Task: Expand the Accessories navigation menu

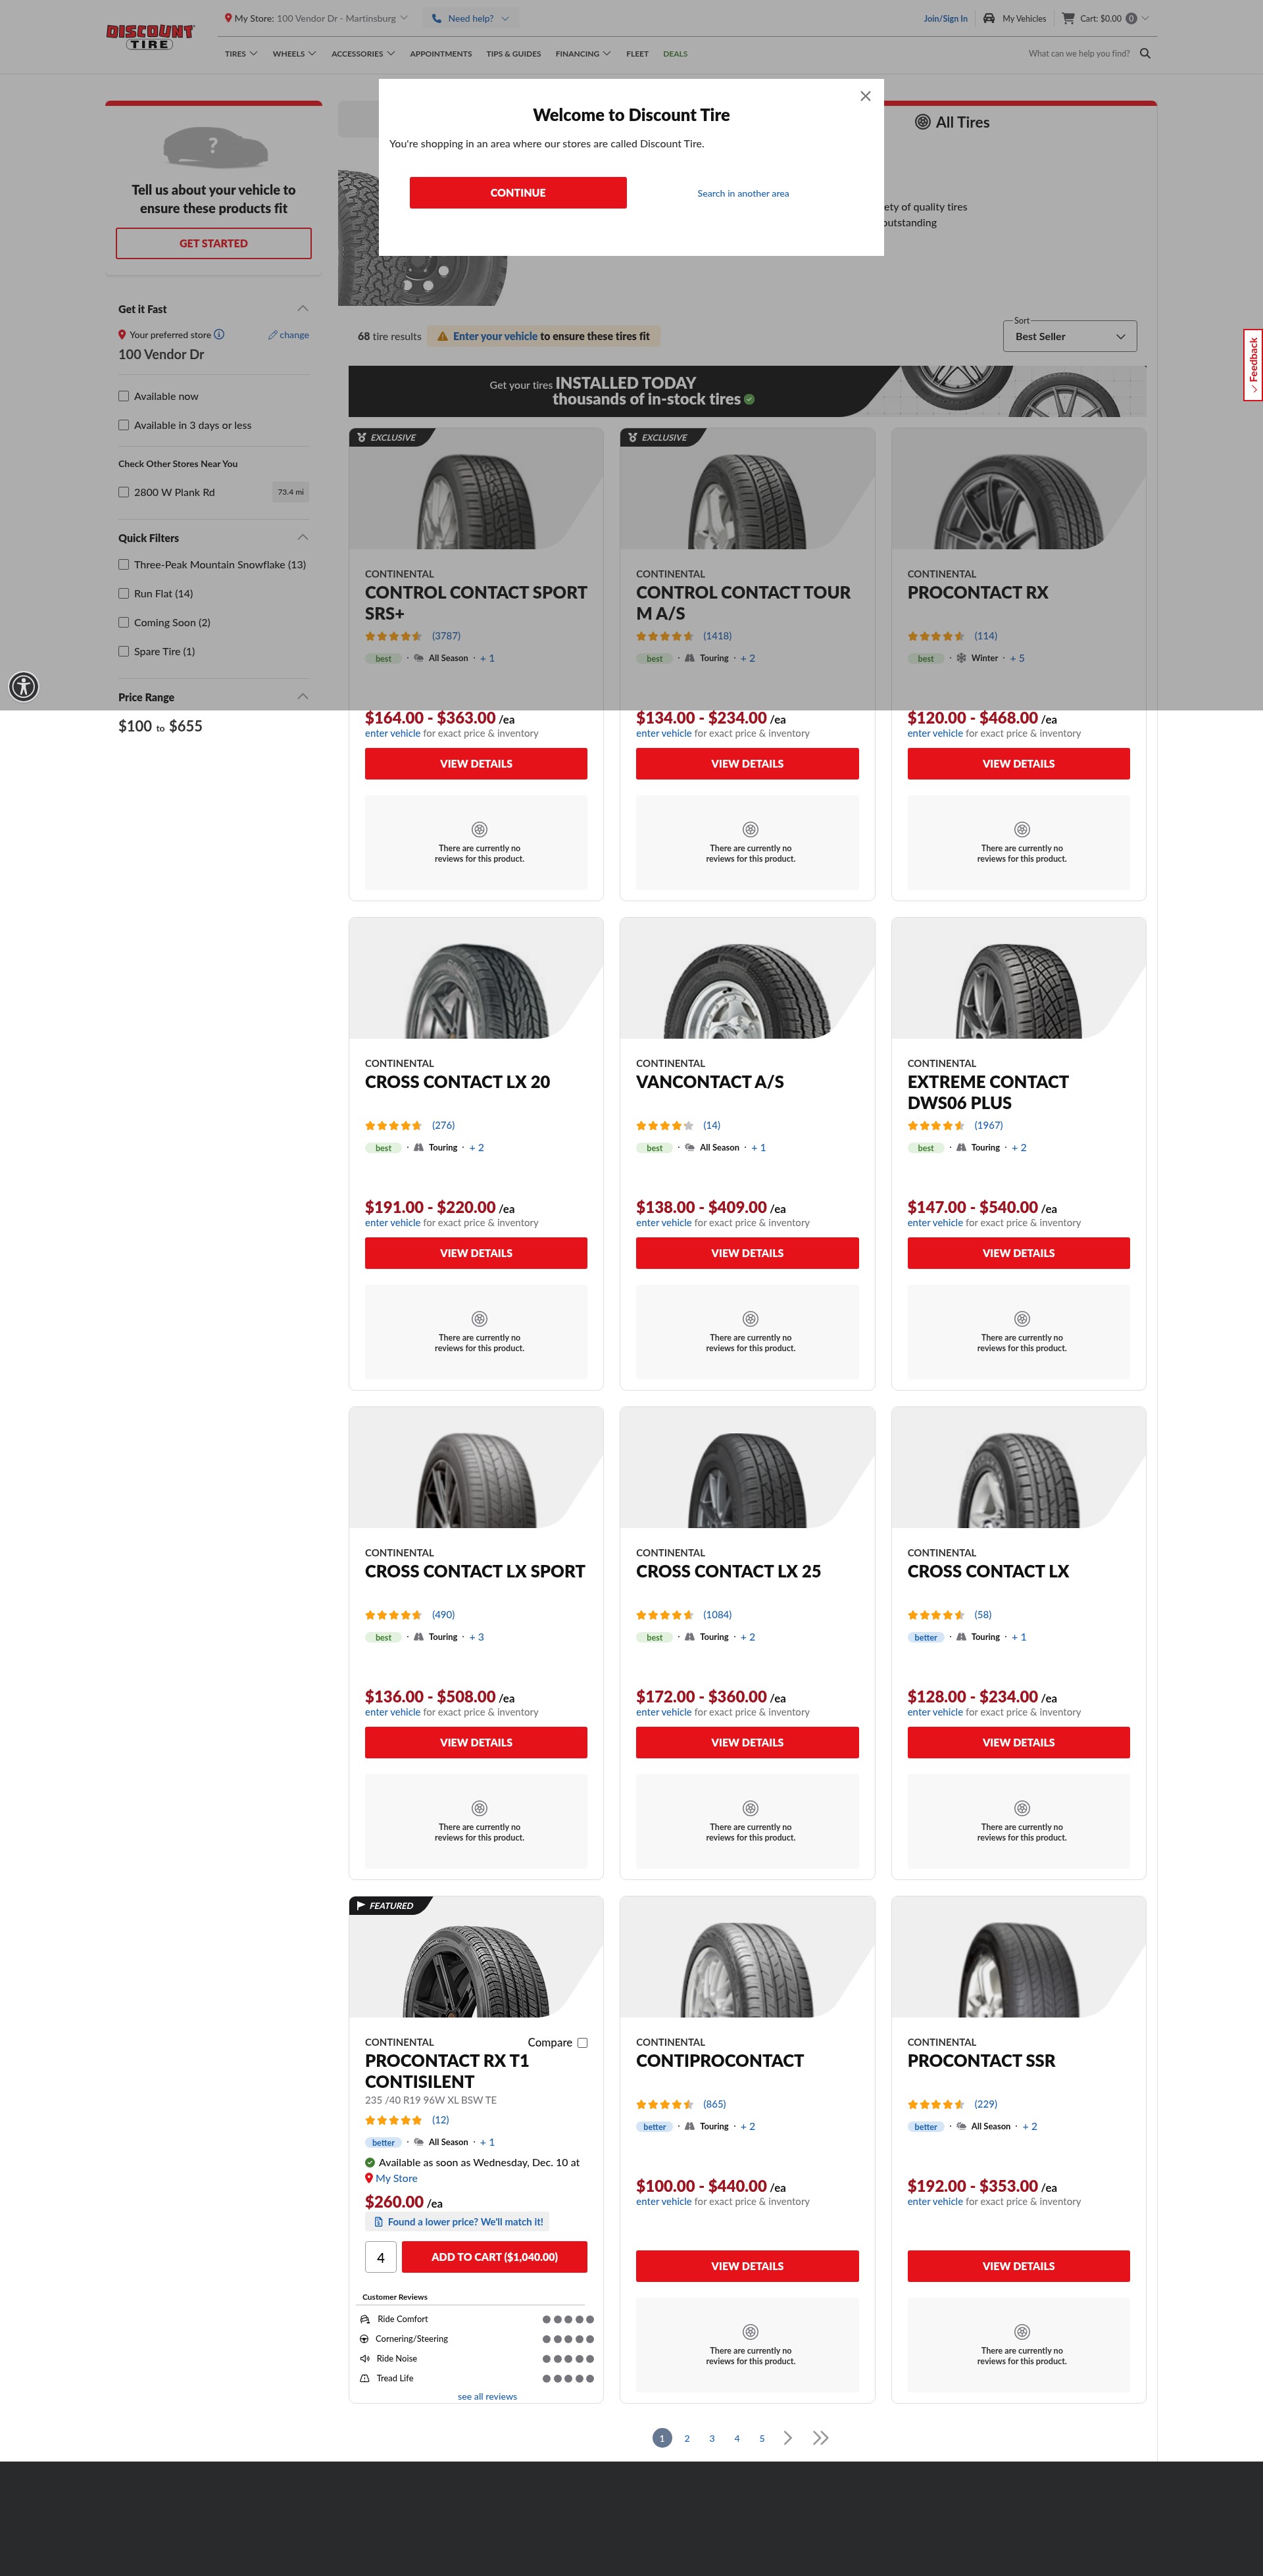Action: pyautogui.click(x=363, y=54)
